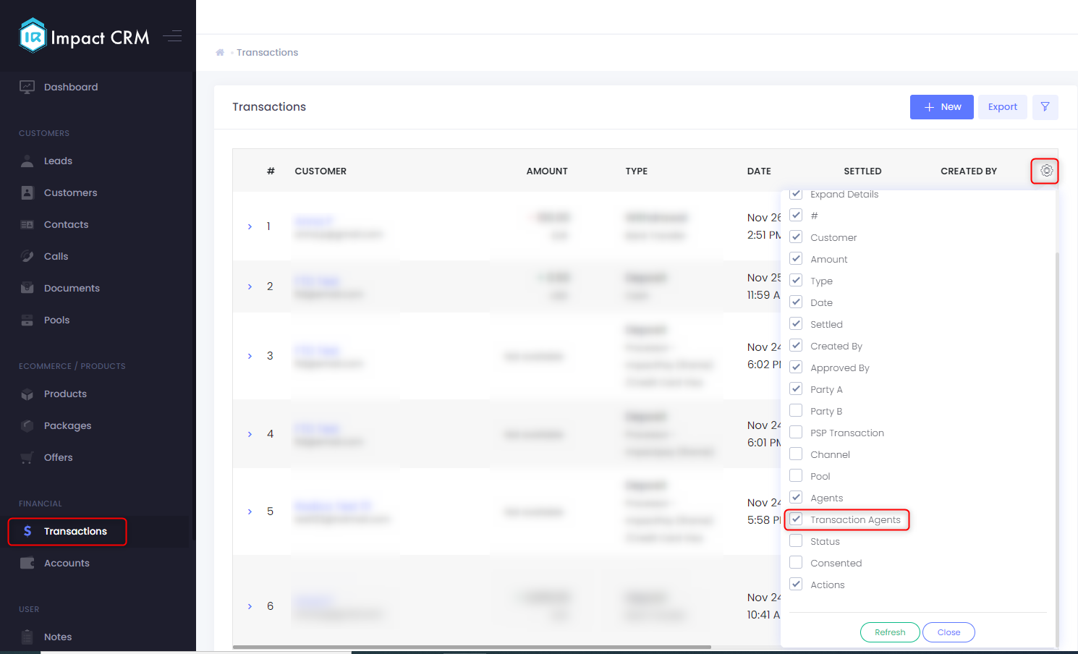This screenshot has width=1078, height=654.
Task: Open Accounts from the sidebar menu
Action: point(67,563)
